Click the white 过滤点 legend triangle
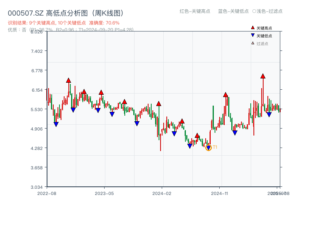 [253, 43]
